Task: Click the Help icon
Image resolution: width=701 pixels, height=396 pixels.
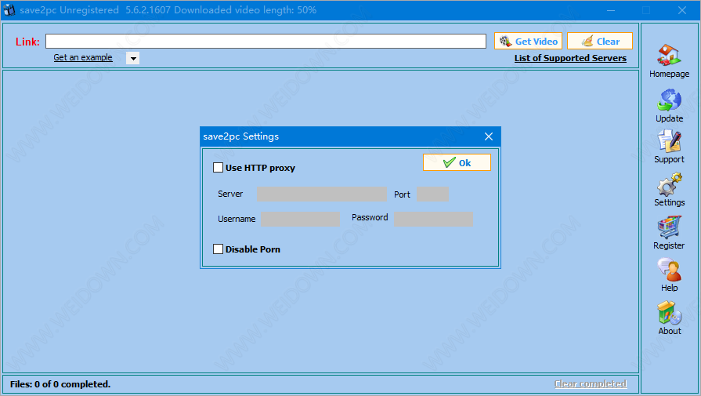Action: pyautogui.click(x=669, y=271)
